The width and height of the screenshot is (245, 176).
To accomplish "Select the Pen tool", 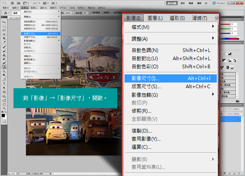I will [4, 80].
